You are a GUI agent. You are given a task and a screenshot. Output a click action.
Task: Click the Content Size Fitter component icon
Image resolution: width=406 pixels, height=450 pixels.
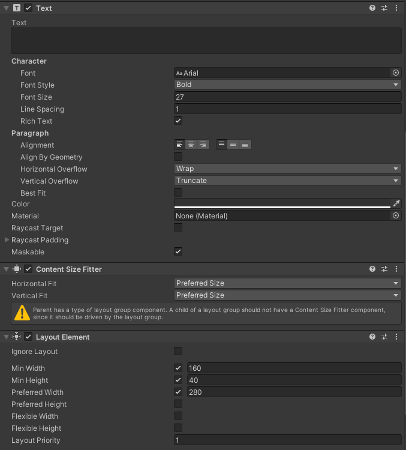pos(17,269)
